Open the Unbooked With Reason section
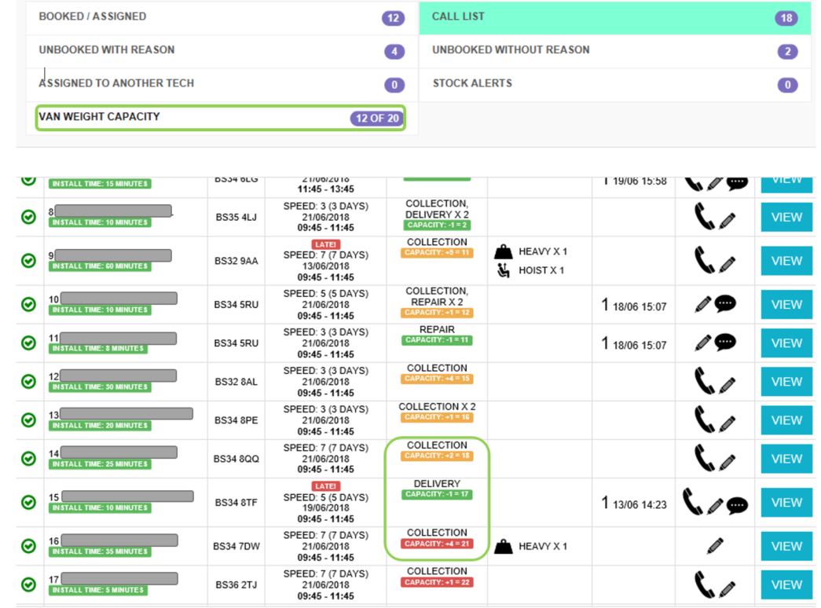The width and height of the screenshot is (821, 608). coord(222,51)
